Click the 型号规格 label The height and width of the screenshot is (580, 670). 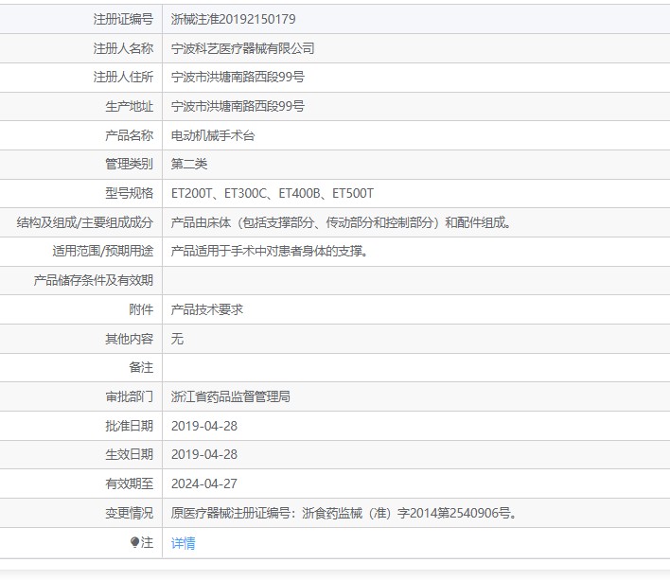(129, 193)
